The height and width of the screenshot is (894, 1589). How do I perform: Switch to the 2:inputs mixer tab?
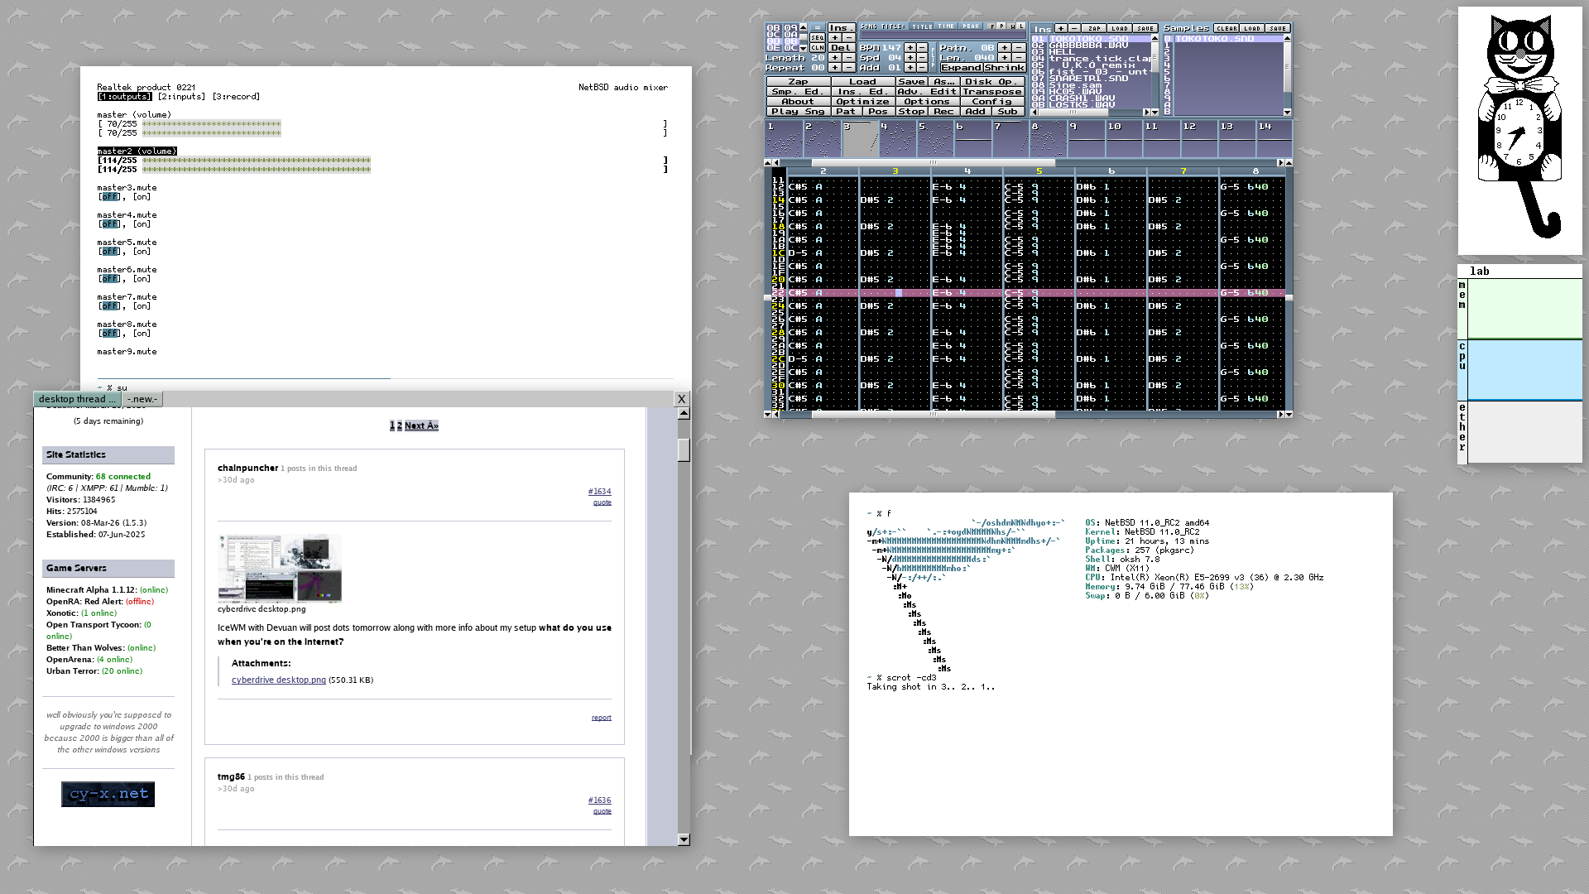[181, 97]
